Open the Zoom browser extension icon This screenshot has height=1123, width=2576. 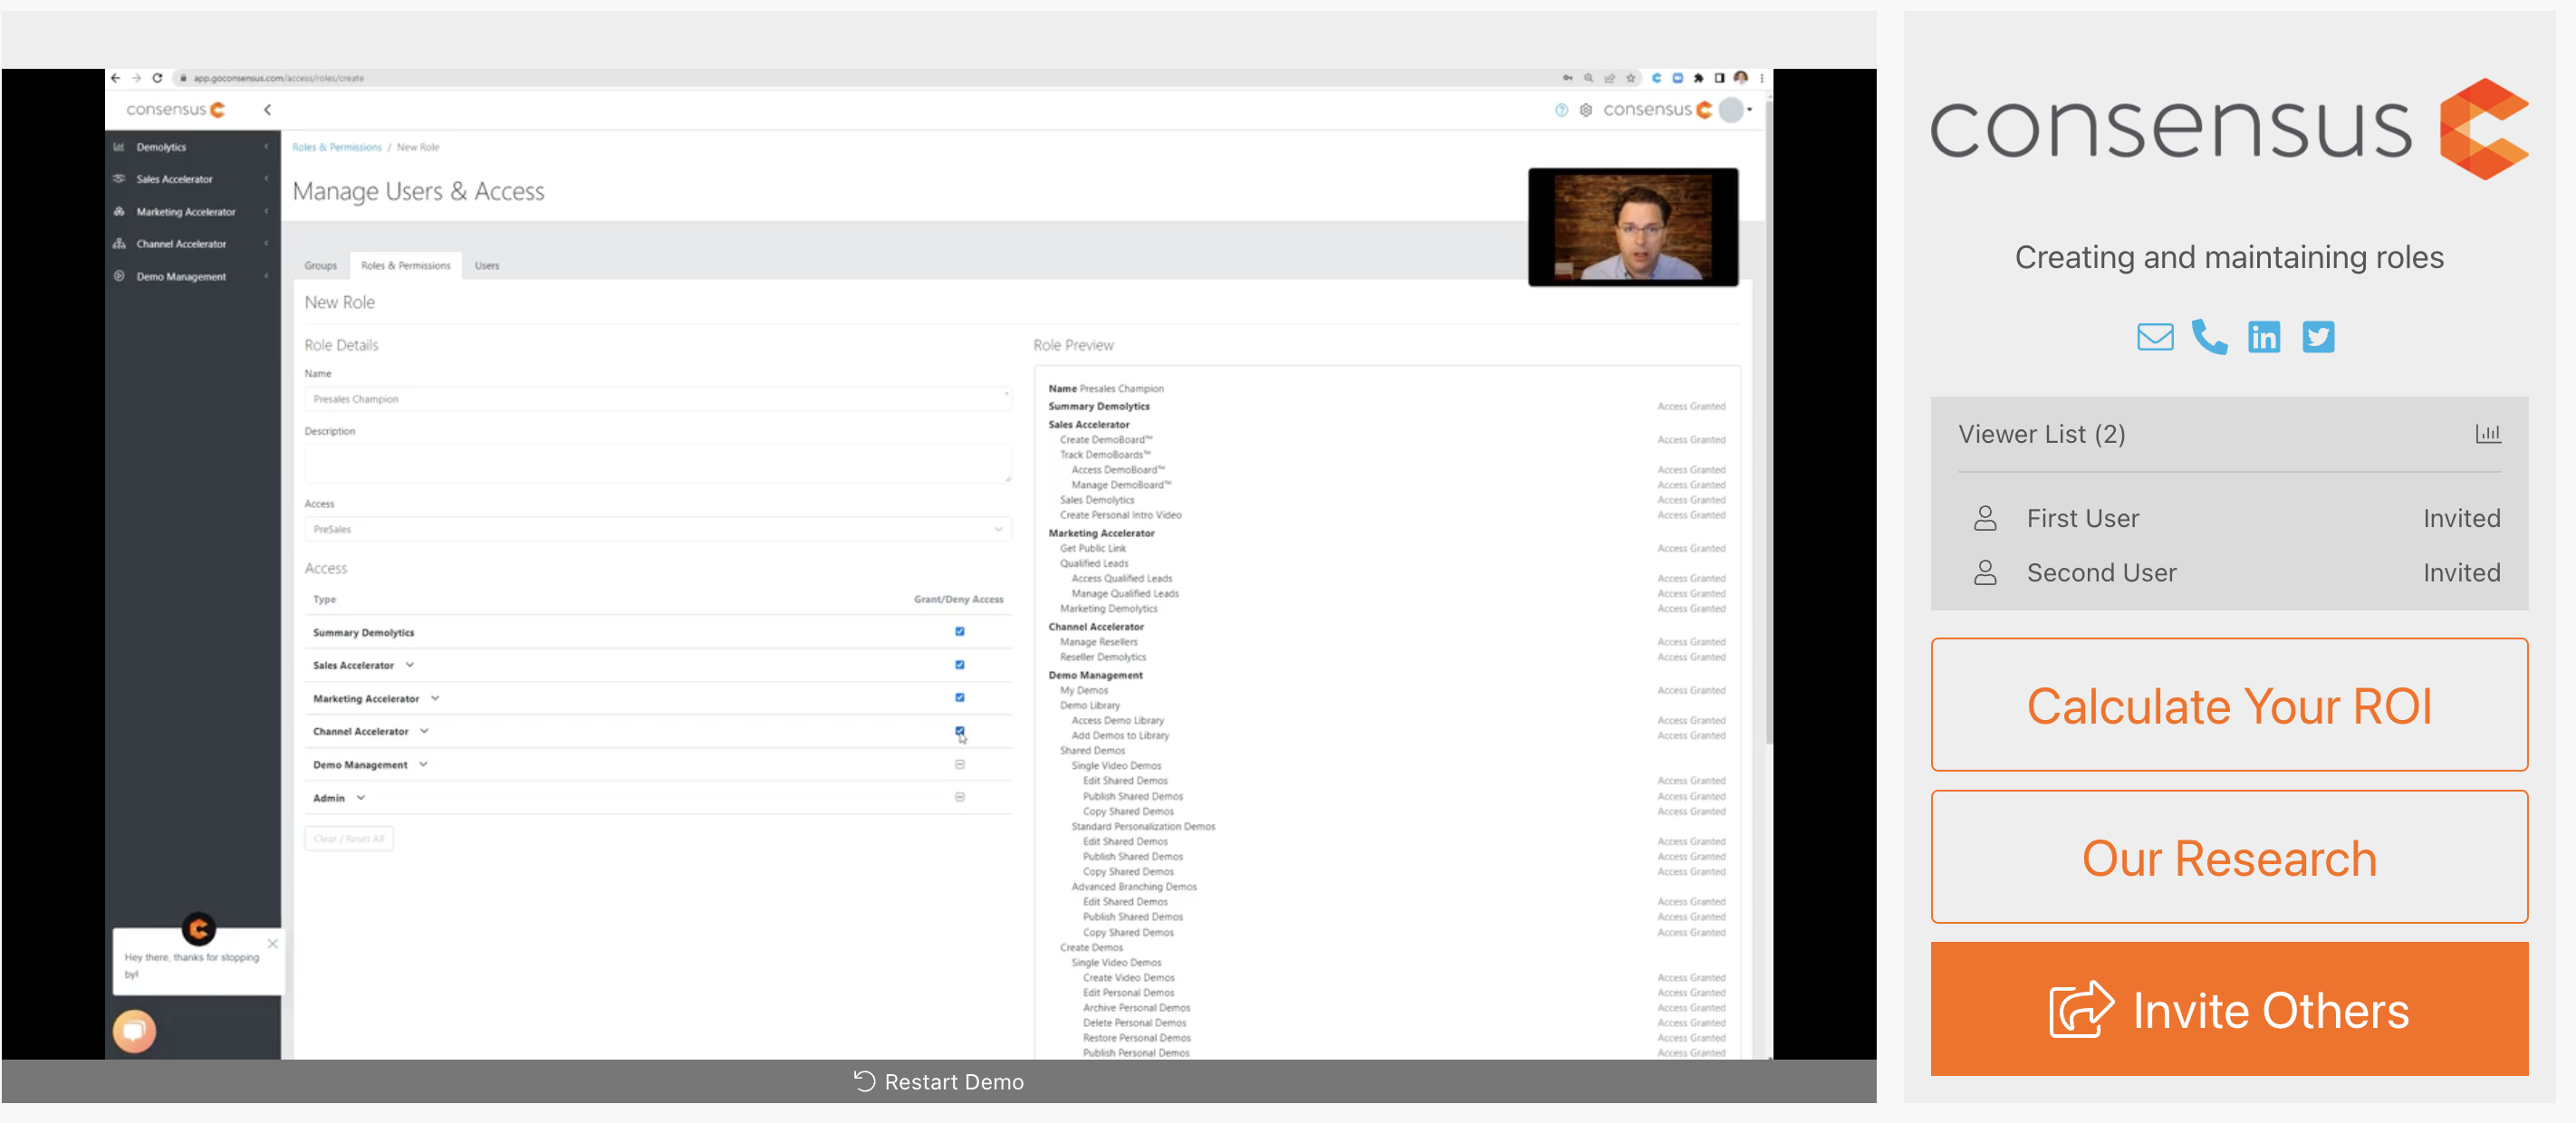coord(1678,78)
